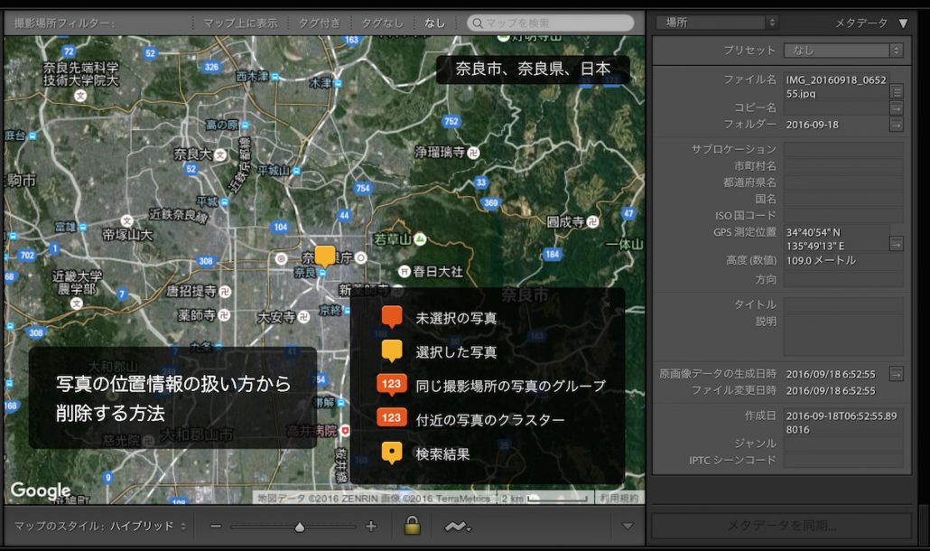930x551 pixels.
Task: Close the map key legend overlay
Action: coord(607,304)
